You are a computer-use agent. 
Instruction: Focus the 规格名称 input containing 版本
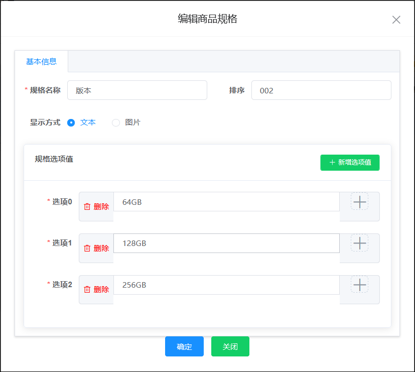coord(137,90)
